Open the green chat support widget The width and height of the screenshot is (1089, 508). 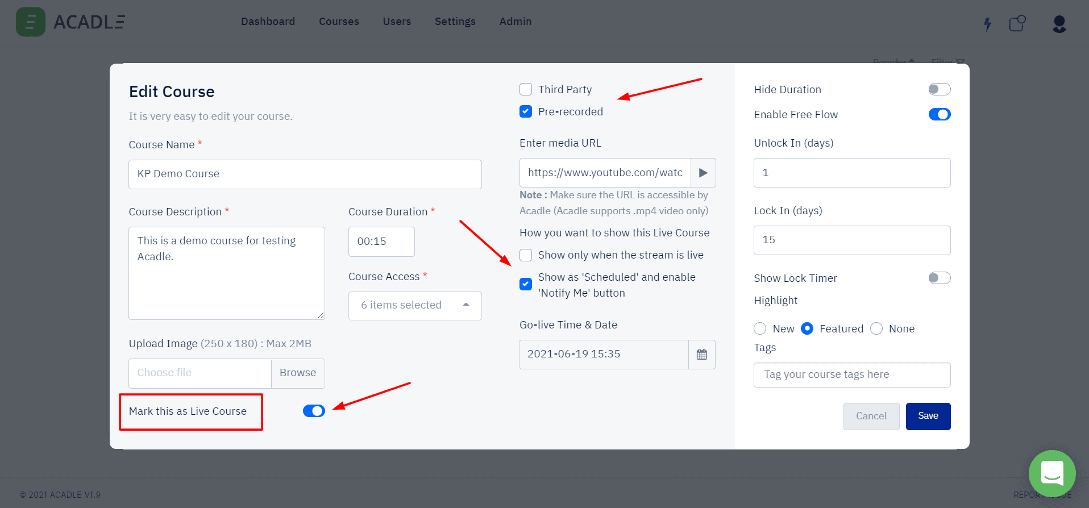pyautogui.click(x=1051, y=473)
